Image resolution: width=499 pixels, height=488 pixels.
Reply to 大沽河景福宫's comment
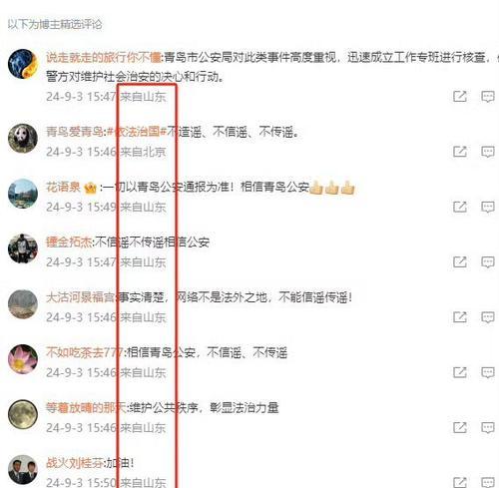488,317
